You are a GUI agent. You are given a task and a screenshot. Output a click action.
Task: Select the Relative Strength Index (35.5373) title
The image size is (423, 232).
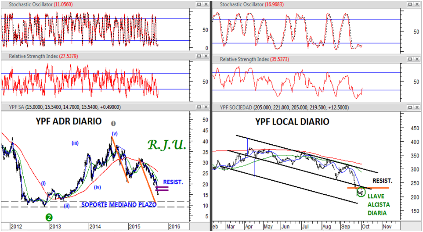tap(254, 59)
